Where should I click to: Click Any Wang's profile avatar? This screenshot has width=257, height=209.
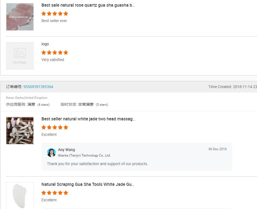click(51, 153)
